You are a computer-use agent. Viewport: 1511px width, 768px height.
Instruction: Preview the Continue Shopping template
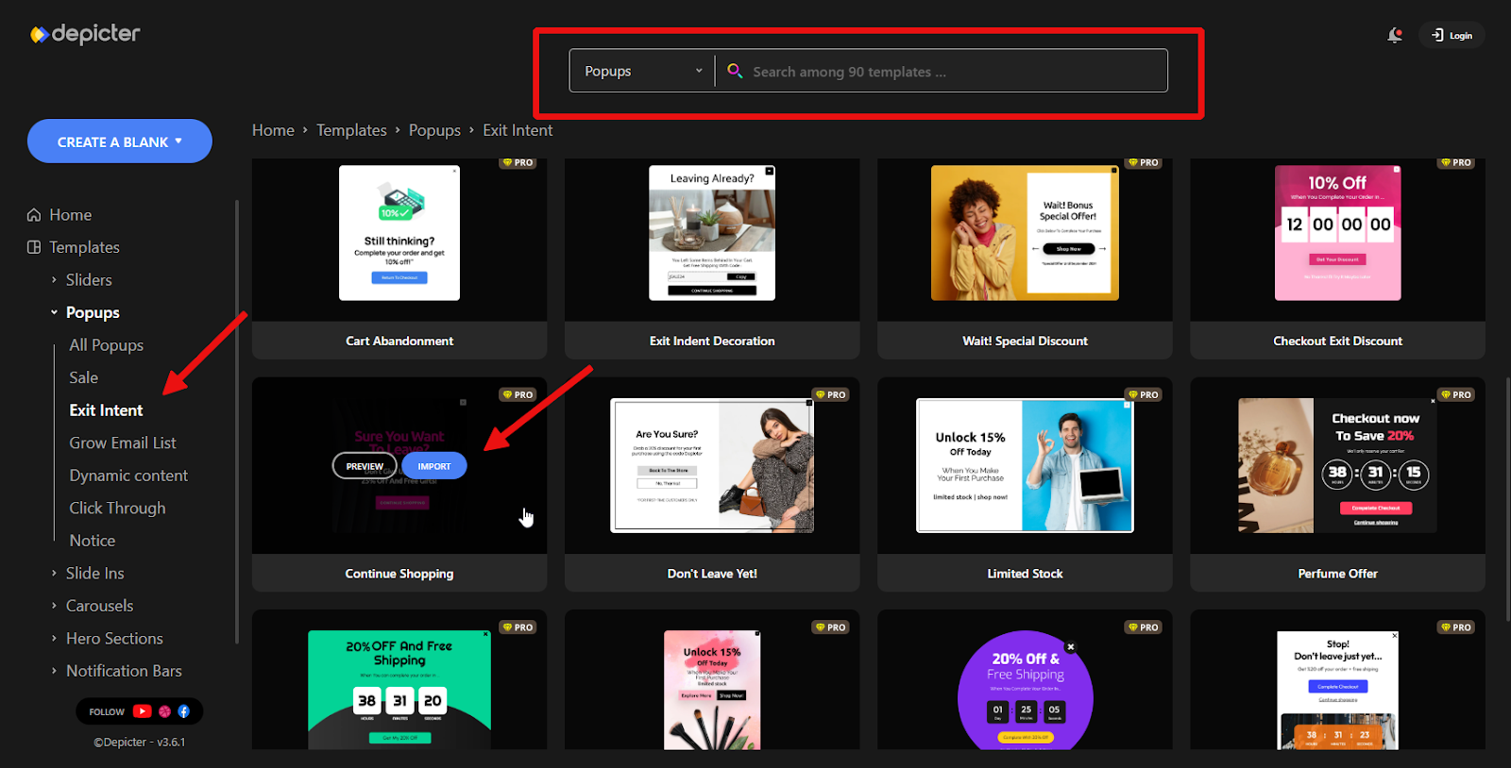[365, 466]
